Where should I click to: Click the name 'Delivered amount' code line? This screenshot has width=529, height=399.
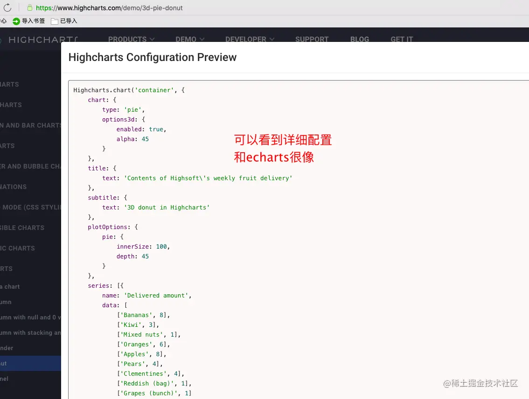coord(147,295)
